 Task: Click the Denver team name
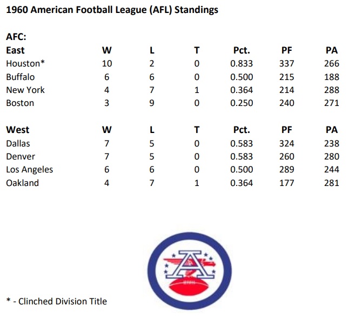21,156
